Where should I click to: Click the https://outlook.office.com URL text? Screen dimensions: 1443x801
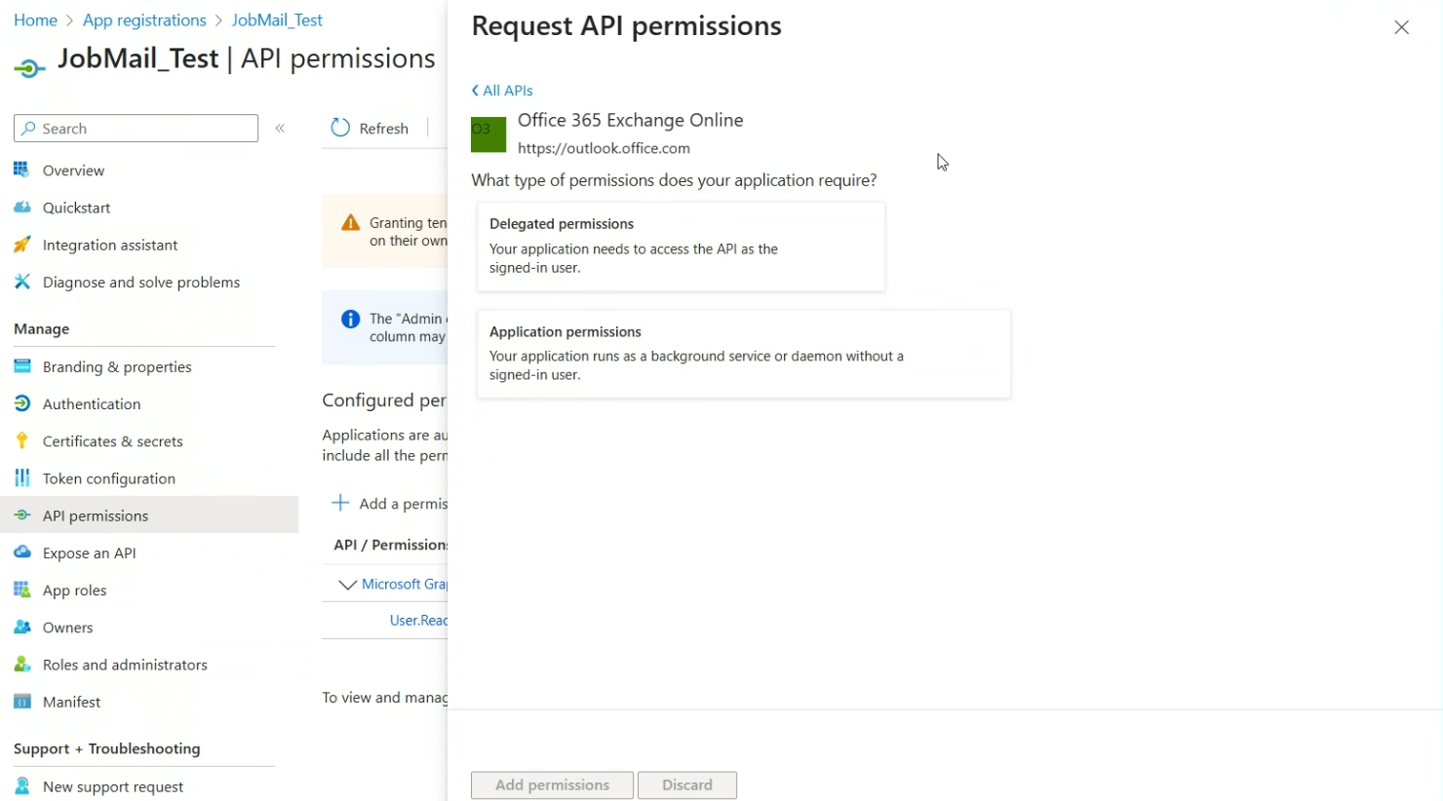[604, 148]
